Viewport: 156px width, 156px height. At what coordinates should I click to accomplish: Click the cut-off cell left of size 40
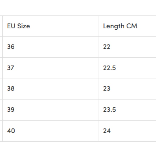pos(1,131)
